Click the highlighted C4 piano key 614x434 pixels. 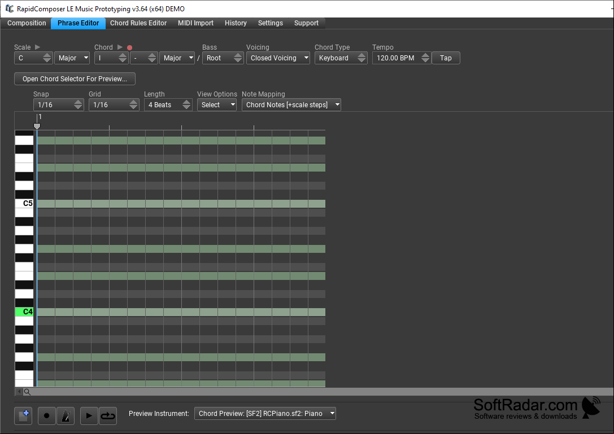[24, 312]
